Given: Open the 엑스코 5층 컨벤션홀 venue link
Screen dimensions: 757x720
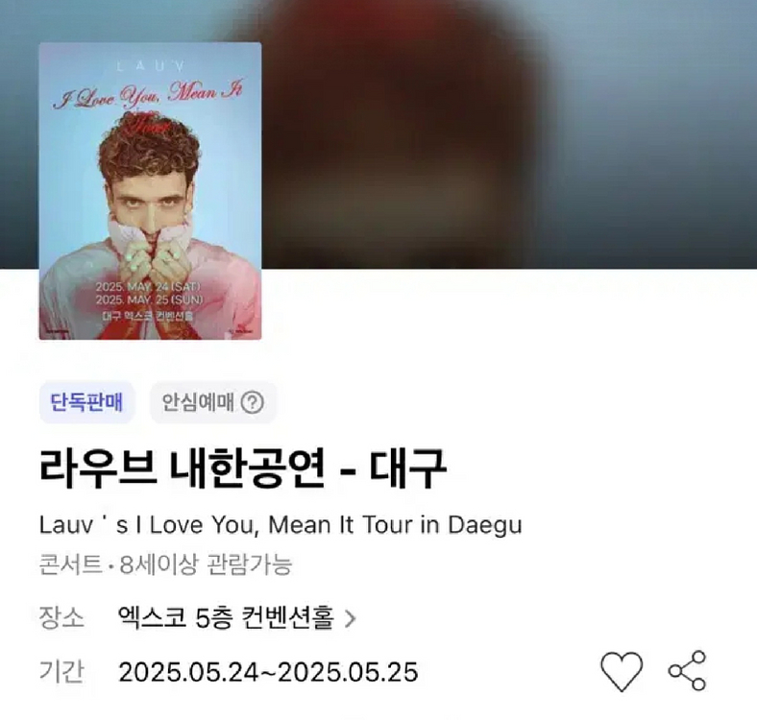Looking at the screenshot, I should (x=226, y=617).
